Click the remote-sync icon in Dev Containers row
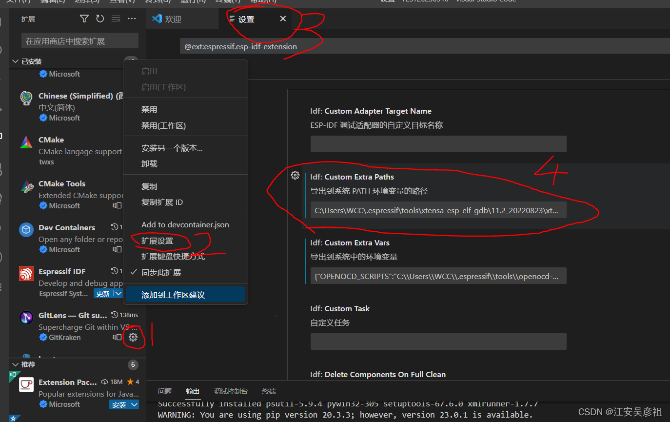 tap(117, 249)
